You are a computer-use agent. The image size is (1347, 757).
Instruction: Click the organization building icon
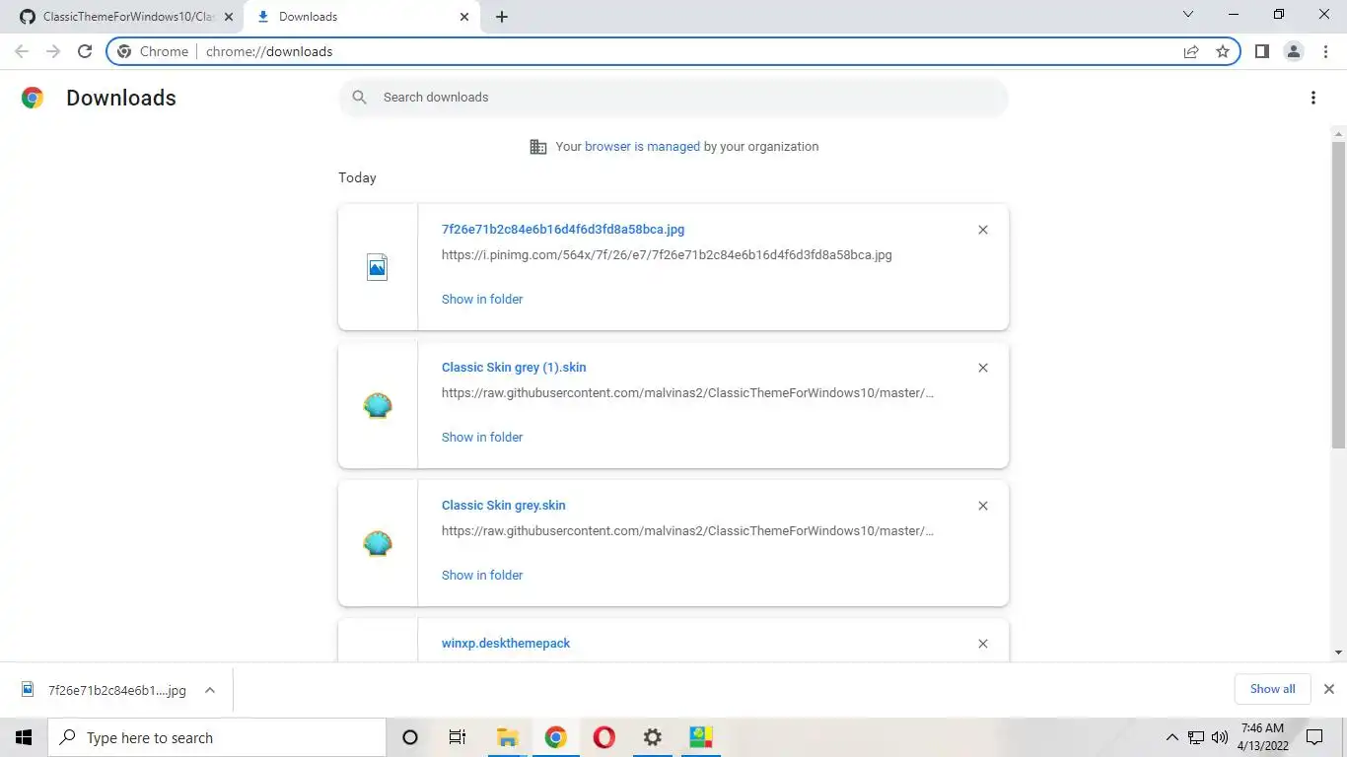tap(537, 147)
